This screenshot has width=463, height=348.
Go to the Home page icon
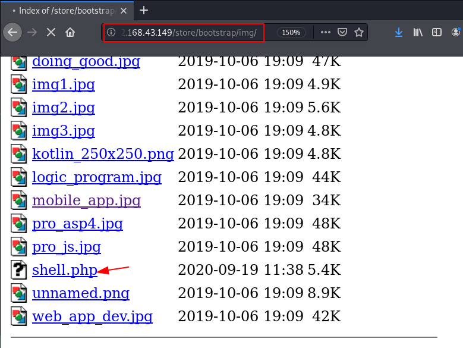coord(70,32)
